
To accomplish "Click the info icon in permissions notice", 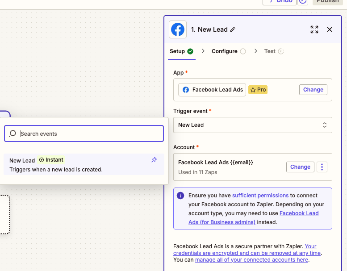I will click(x=180, y=196).
